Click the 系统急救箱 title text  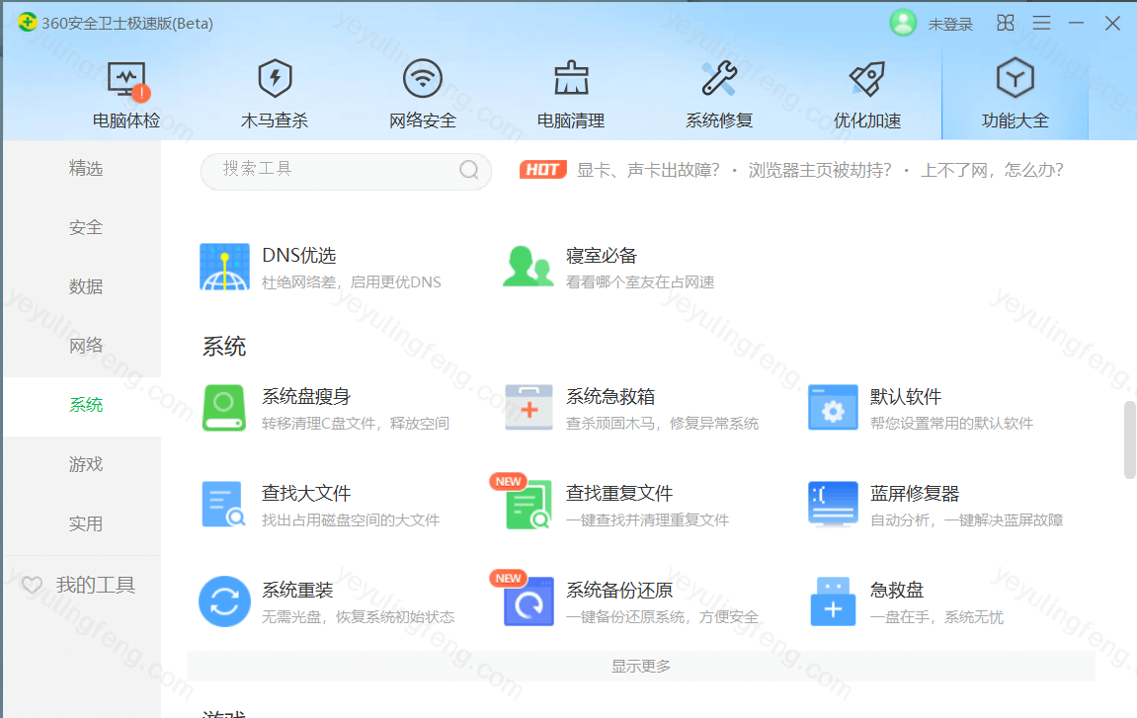pos(610,397)
